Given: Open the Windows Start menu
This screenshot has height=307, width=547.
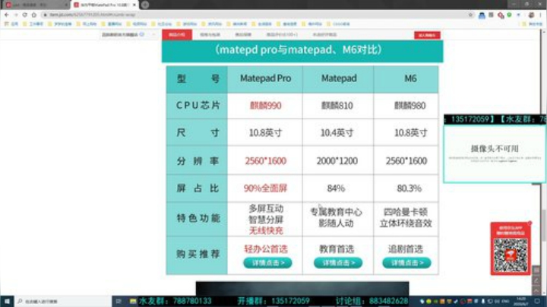Looking at the screenshot, I should (x=7, y=302).
